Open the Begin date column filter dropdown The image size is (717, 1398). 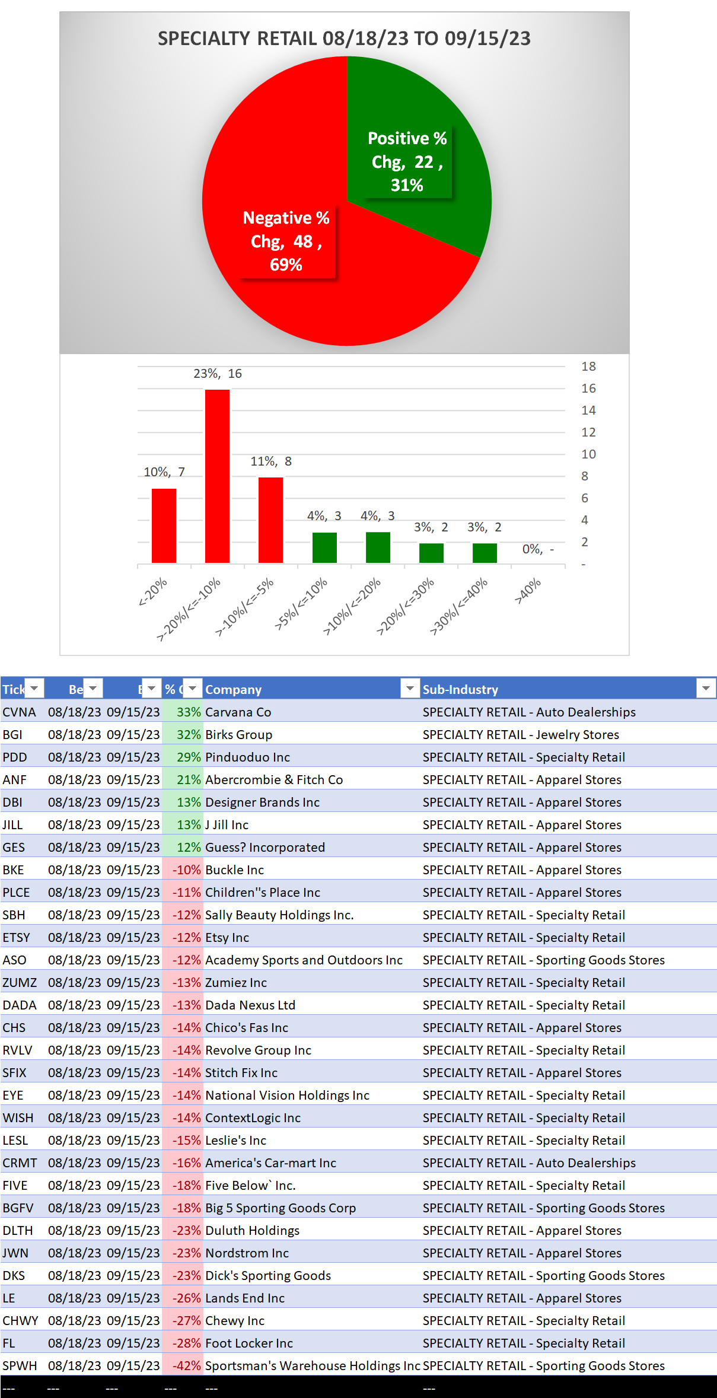pyautogui.click(x=93, y=688)
